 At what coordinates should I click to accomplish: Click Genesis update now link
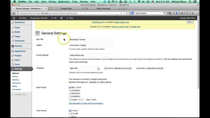[x=136, y=27]
